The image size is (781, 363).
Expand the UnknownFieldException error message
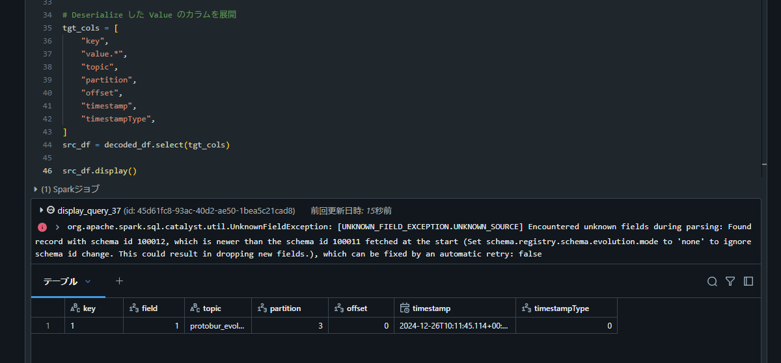point(57,227)
